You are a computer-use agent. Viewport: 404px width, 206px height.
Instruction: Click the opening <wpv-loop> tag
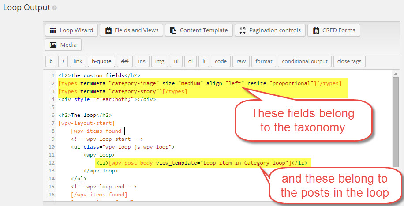tap(99, 155)
